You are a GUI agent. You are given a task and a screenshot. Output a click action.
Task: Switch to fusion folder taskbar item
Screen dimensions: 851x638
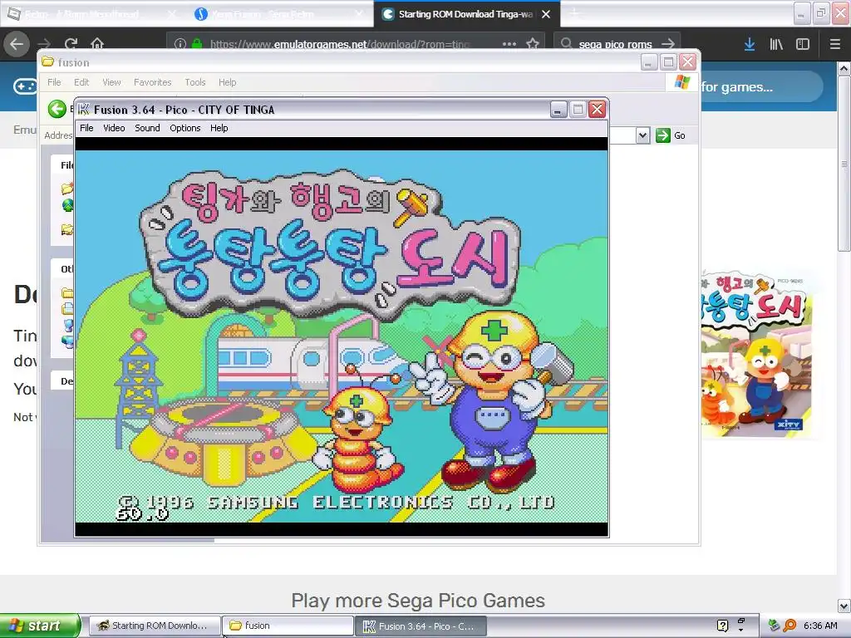(x=288, y=626)
